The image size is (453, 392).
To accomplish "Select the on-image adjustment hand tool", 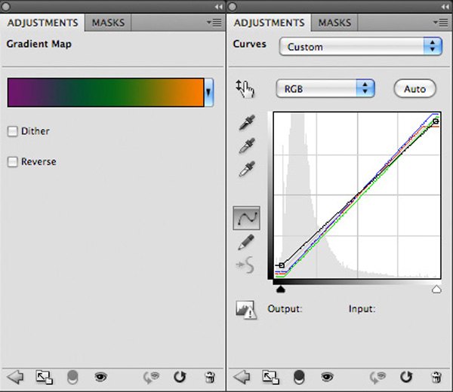I will (x=245, y=88).
